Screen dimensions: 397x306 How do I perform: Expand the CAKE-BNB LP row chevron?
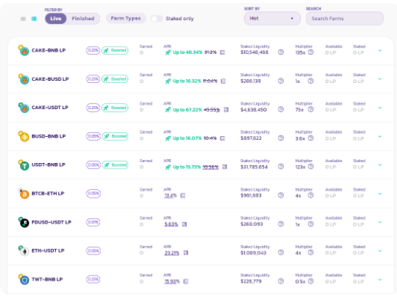pos(380,51)
